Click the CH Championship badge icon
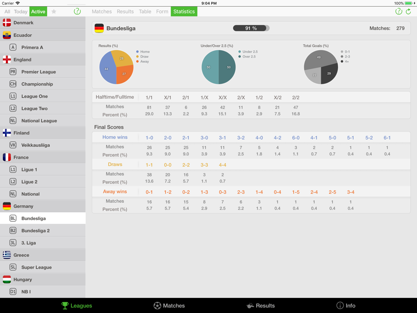This screenshot has width=417, height=313. pyautogui.click(x=13, y=84)
